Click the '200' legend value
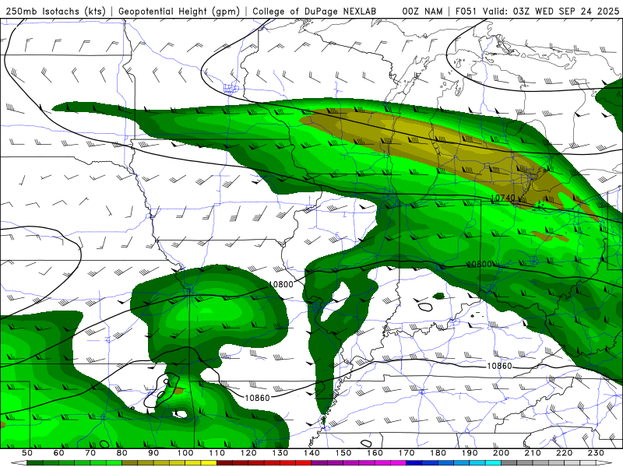Screen dimensions: 623x467 501,453
